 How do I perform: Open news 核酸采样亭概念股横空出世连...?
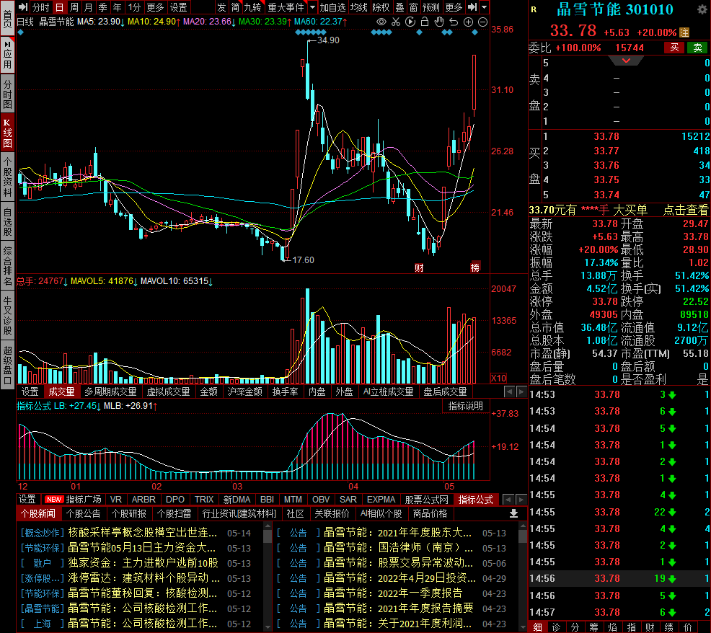[x=142, y=532]
